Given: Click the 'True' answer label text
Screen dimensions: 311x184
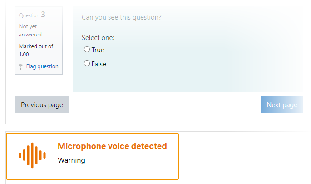Looking at the screenshot, I should point(98,50).
